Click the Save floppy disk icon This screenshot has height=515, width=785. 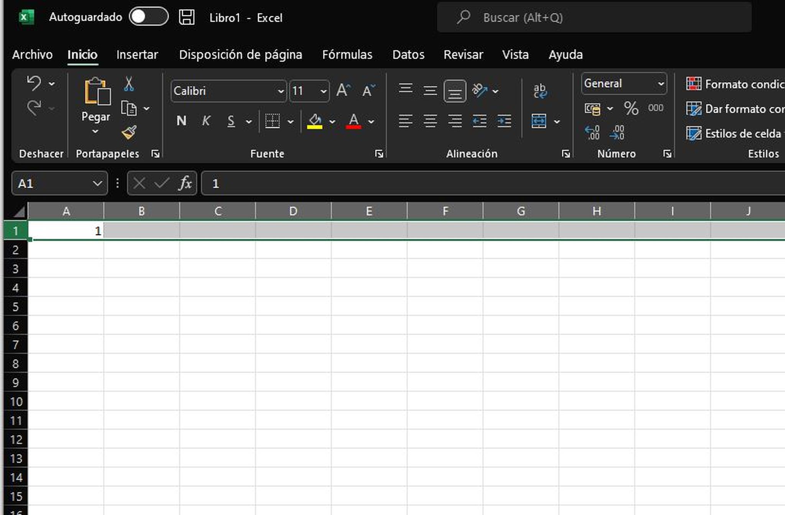187,18
